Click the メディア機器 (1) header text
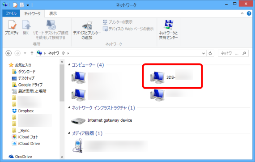Viewport: 255px width, 162px height. pyautogui.click(x=87, y=133)
